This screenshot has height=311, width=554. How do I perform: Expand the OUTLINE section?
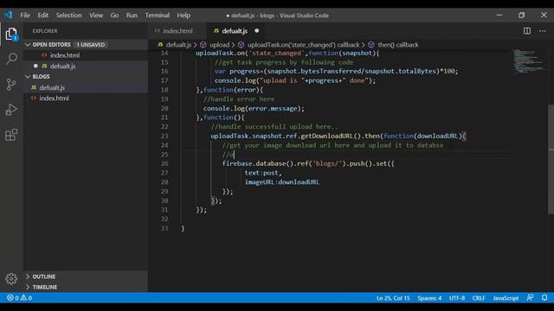[28, 276]
